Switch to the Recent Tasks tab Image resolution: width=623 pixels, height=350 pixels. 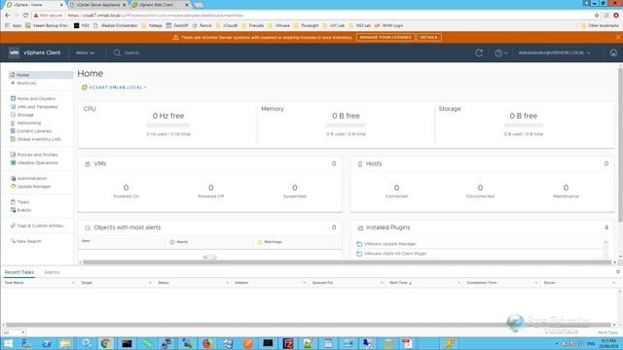(19, 272)
